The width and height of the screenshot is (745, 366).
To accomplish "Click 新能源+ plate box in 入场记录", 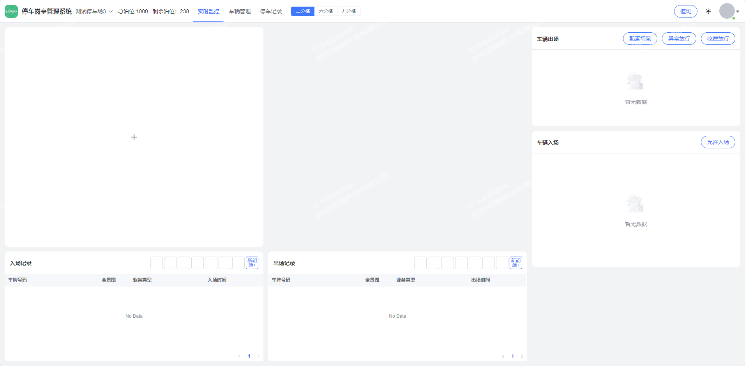I will [x=252, y=263].
